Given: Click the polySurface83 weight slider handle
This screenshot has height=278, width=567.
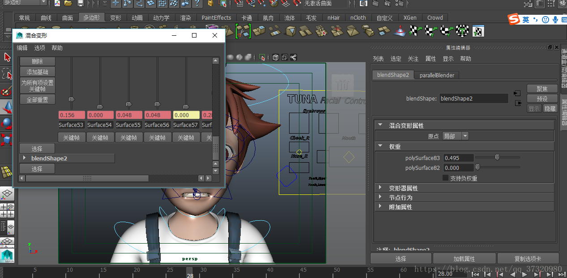Looking at the screenshot, I should click(497, 157).
